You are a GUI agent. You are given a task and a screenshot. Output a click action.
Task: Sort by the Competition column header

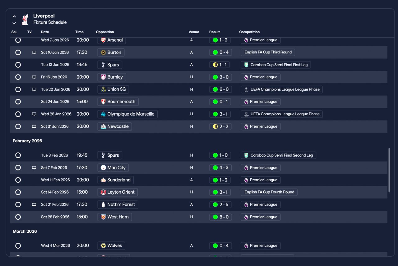click(x=249, y=32)
